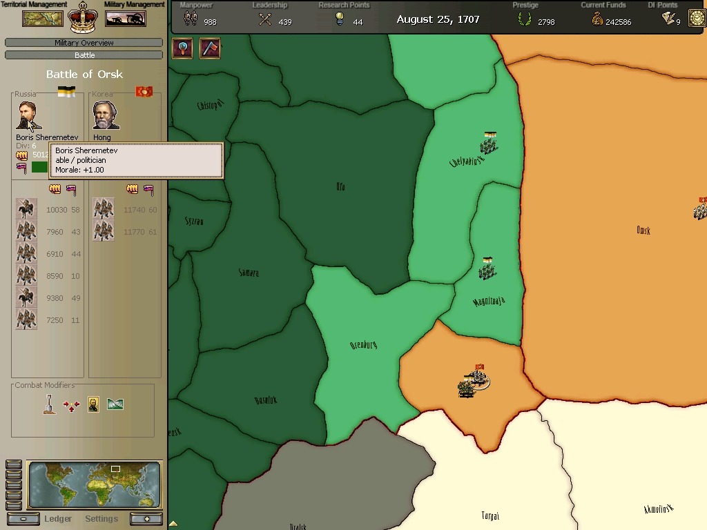Click the Manpower soldiers icon
Screen dimensions: 707x530
point(191,18)
